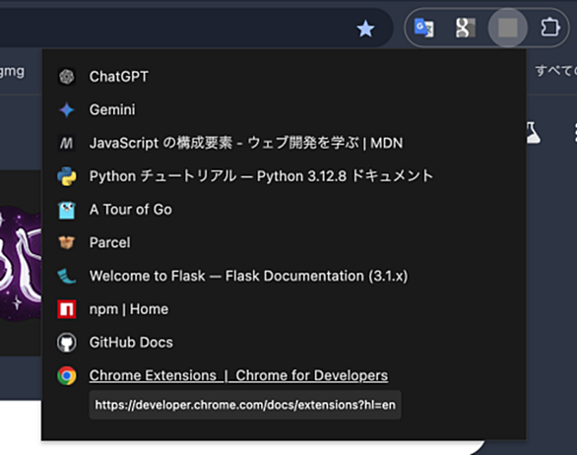Screen dimensions: 577x455
Task: Open the Google Translate extension
Action: (x=424, y=28)
